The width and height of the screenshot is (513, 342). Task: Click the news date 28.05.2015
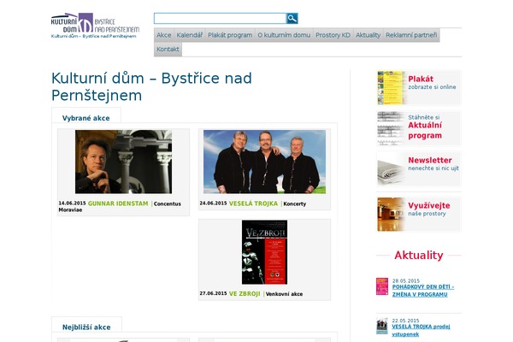(x=405, y=280)
